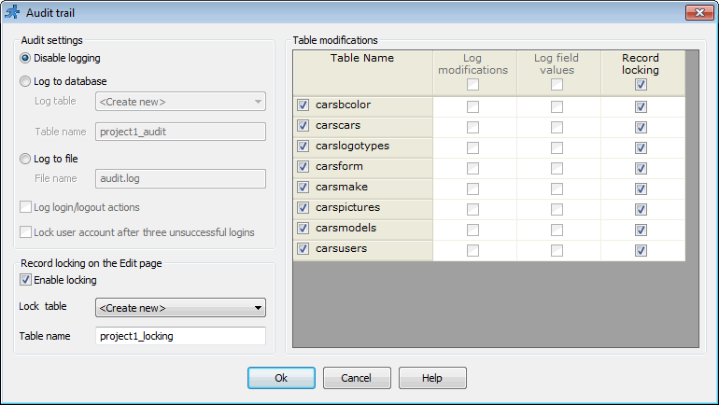719x405 pixels.
Task: Toggle the Record locking header checkbox
Action: (641, 85)
